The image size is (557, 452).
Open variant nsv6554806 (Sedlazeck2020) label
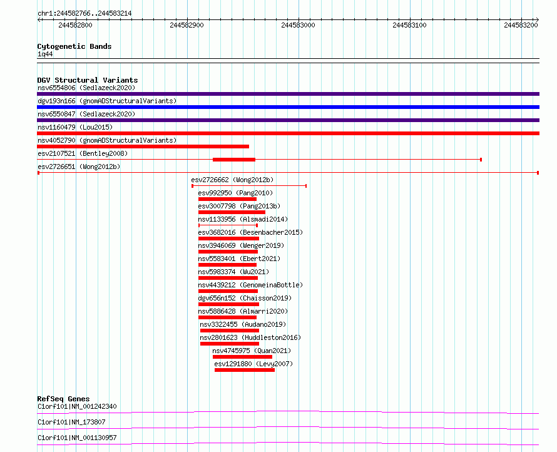(86, 88)
